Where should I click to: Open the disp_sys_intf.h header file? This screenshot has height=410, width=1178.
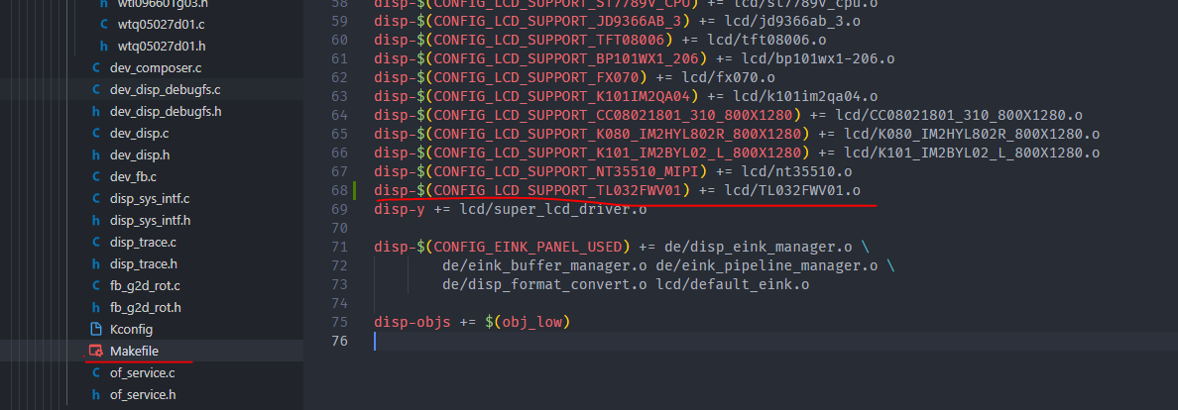tap(150, 220)
